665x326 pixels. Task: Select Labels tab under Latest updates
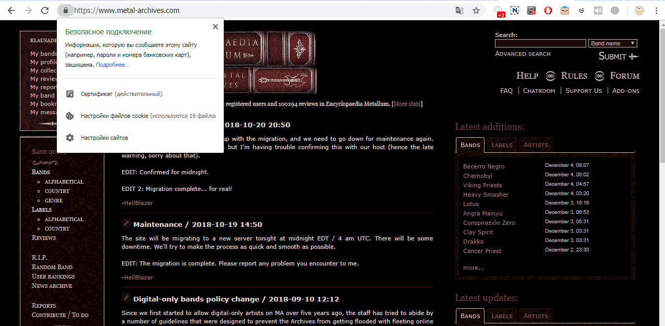click(x=502, y=316)
